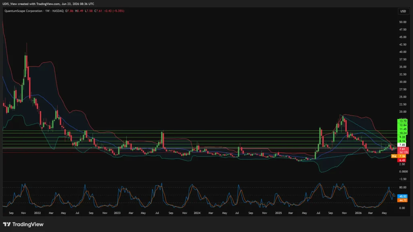Open the USD currency selector

coord(403,11)
